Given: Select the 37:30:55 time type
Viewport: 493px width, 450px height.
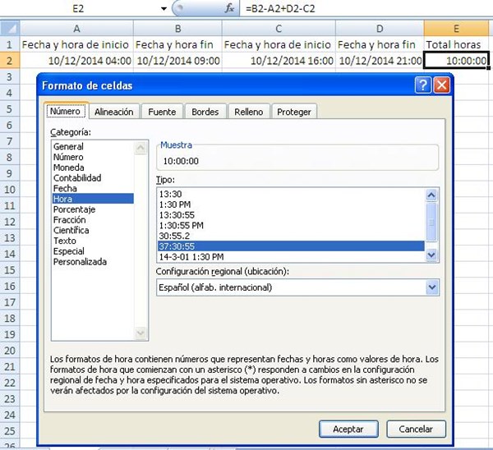Looking at the screenshot, I should pyautogui.click(x=291, y=246).
